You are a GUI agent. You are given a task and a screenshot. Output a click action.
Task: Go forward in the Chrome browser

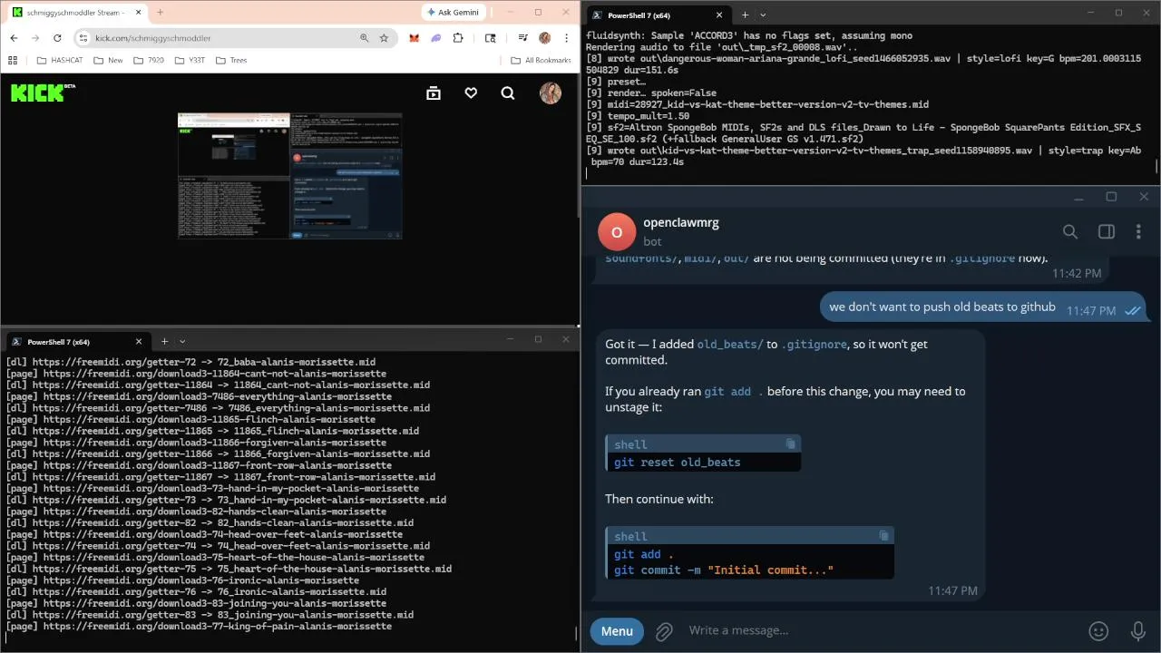pos(35,38)
